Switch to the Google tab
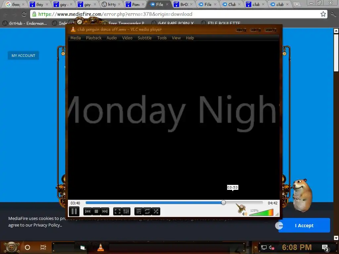339x254 pixels. click(14, 4)
